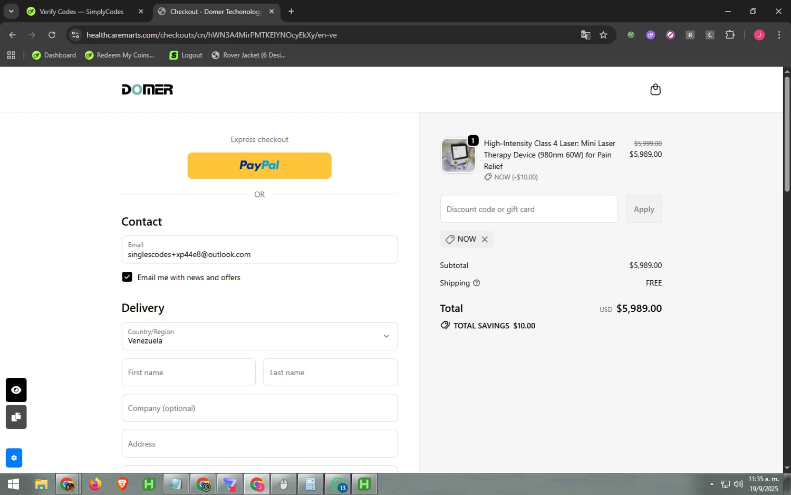
Task: Open volume control in system tray
Action: tap(738, 484)
